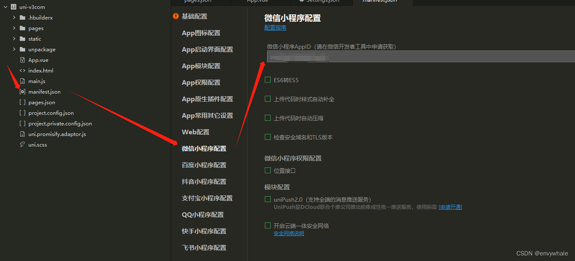Click the main.js file icon

(x=22, y=81)
